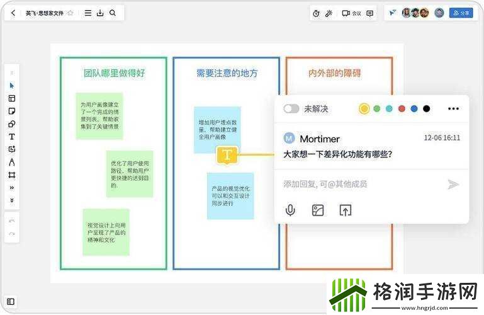Select the text T tool in sidebar
484x315 pixels.
tap(12, 137)
